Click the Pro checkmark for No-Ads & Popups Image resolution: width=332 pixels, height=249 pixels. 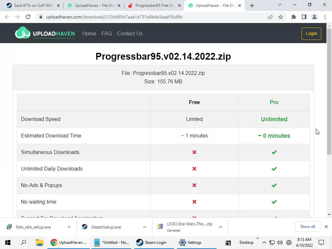tap(274, 185)
